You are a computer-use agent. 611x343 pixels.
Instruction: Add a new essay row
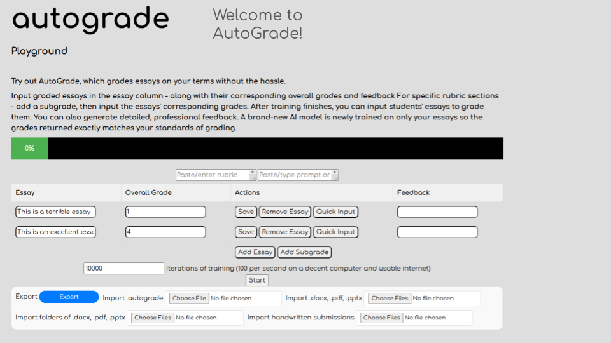point(255,252)
